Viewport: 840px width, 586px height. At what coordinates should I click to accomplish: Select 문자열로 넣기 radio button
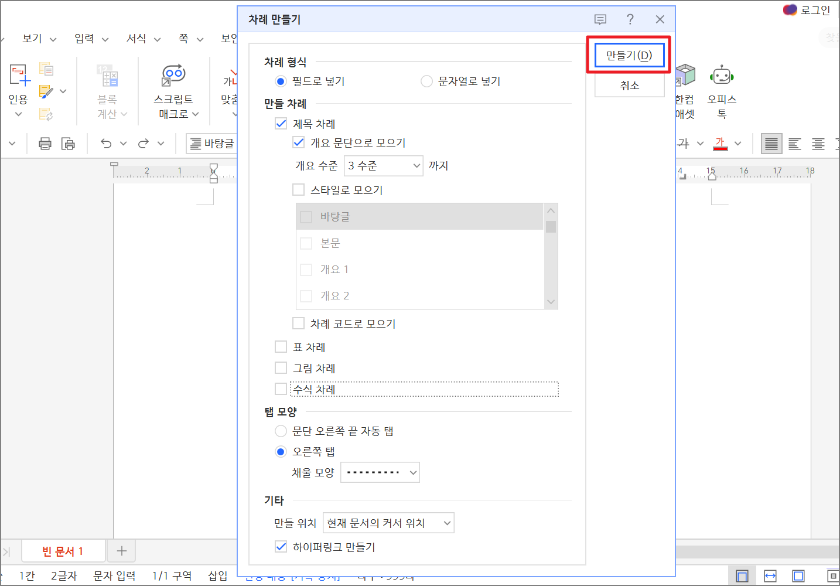(x=426, y=81)
